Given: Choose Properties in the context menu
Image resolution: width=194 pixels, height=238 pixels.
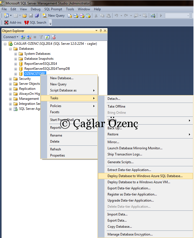Looking at the screenshot, I should 69,155.
